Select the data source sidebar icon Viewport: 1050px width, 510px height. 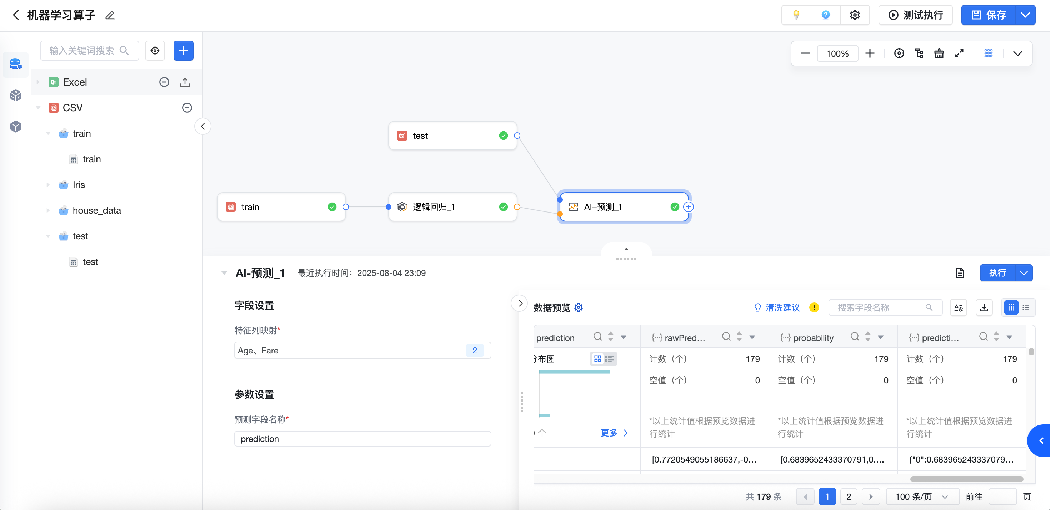click(16, 64)
